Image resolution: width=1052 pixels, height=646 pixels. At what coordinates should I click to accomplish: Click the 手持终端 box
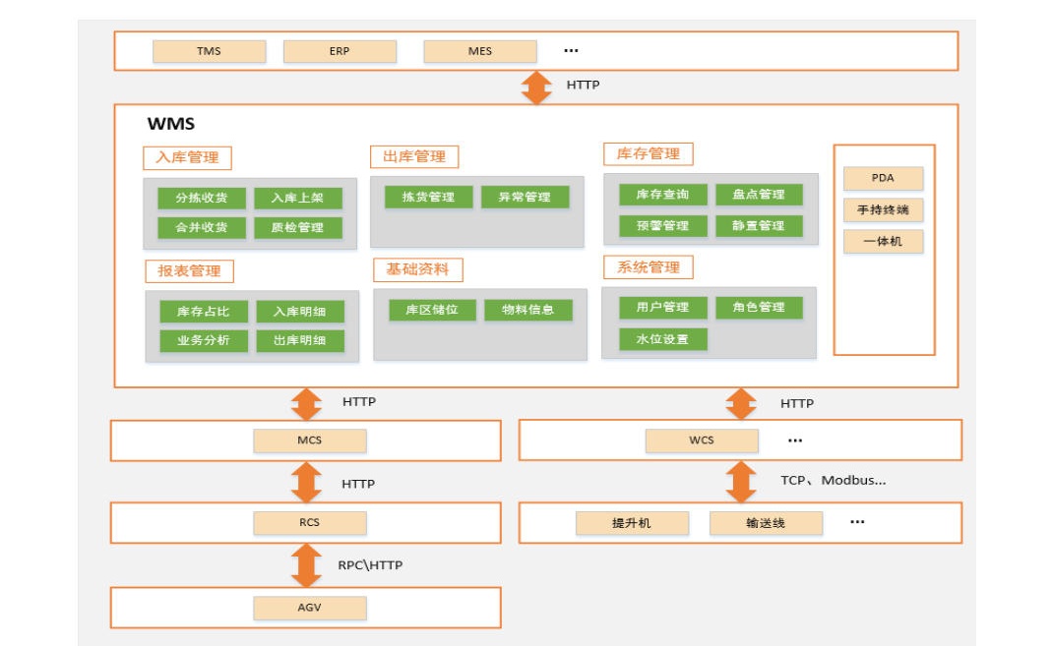pyautogui.click(x=883, y=210)
